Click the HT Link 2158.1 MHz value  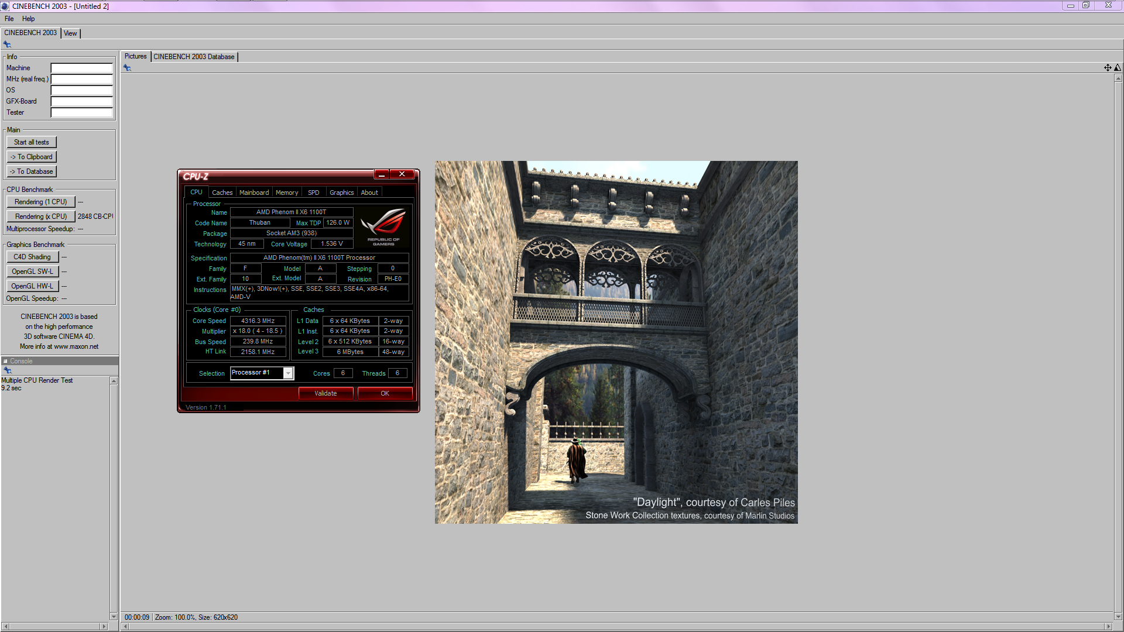coord(258,352)
